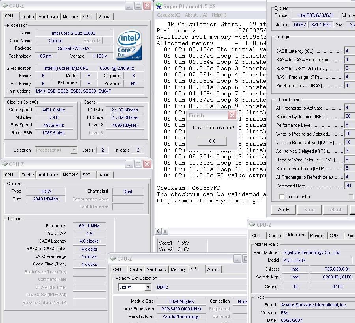Click the FSB:DRAM value '4:5'

(x=89, y=234)
